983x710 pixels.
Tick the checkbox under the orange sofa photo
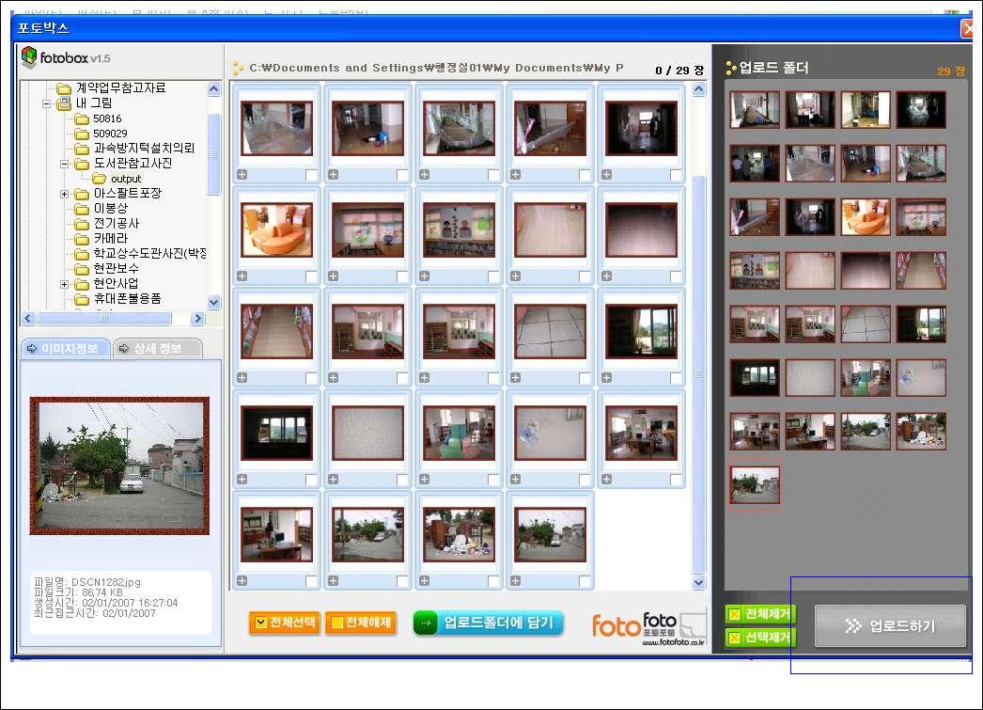[311, 276]
